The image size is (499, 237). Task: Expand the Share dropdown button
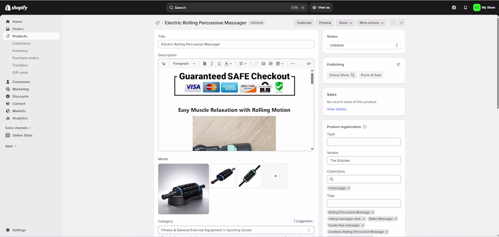345,23
